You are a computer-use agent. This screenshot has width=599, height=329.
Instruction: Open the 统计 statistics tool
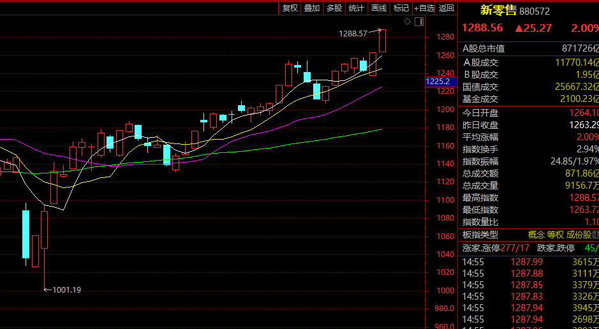coord(357,8)
